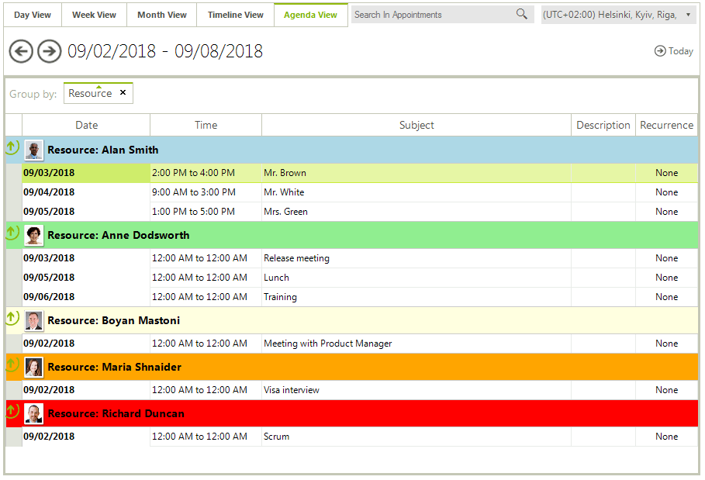Switch to Week View
705x480 pixels.
[94, 14]
